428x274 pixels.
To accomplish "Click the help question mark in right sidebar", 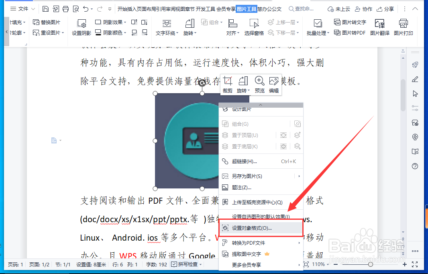I will [x=415, y=166].
